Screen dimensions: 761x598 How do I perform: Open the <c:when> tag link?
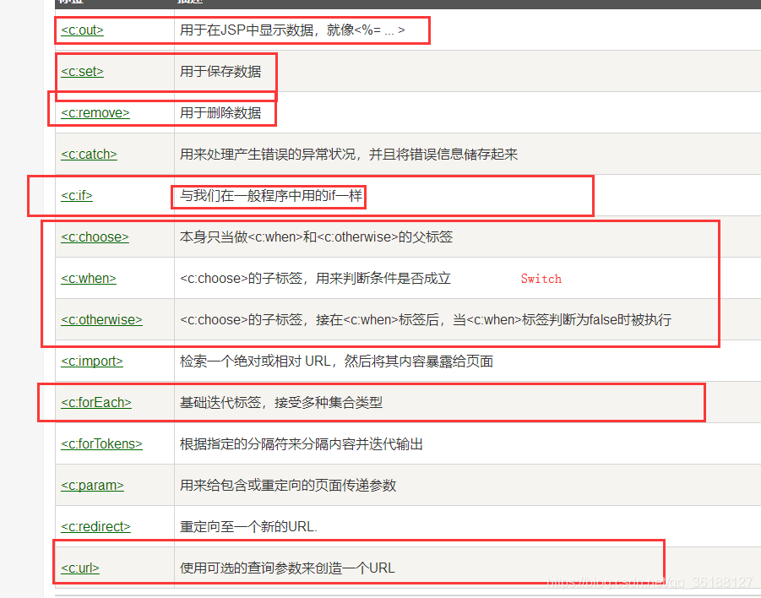pos(88,278)
